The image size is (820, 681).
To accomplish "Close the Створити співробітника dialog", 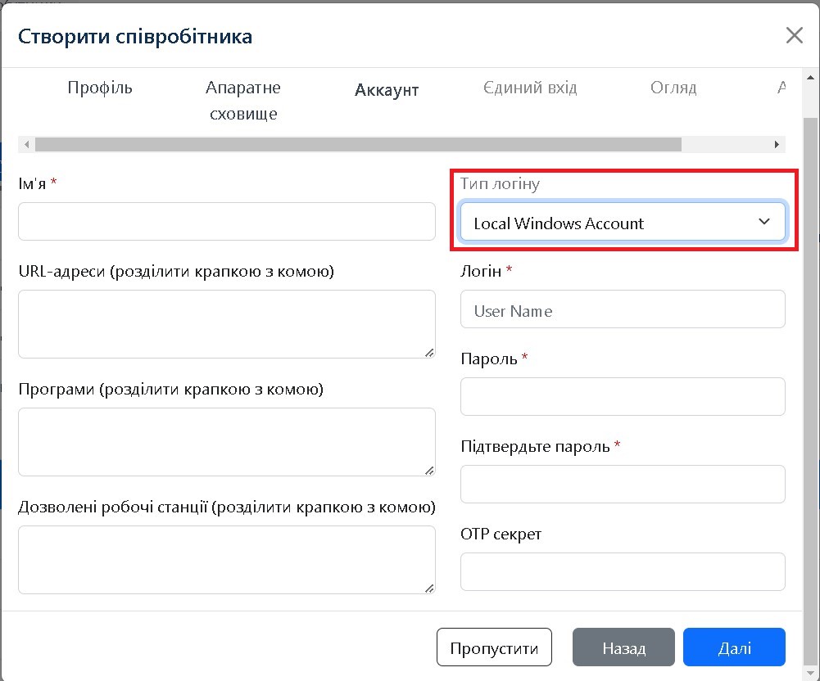I will (794, 35).
